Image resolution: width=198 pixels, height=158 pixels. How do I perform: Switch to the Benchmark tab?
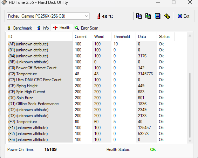click(x=20, y=28)
